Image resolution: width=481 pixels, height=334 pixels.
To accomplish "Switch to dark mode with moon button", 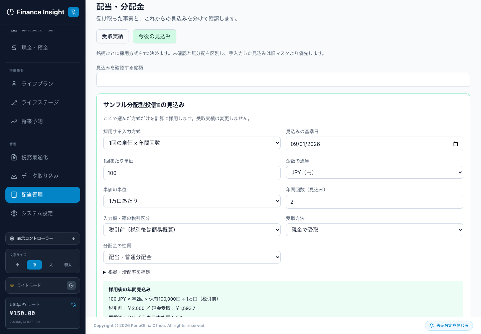I will [71, 286].
